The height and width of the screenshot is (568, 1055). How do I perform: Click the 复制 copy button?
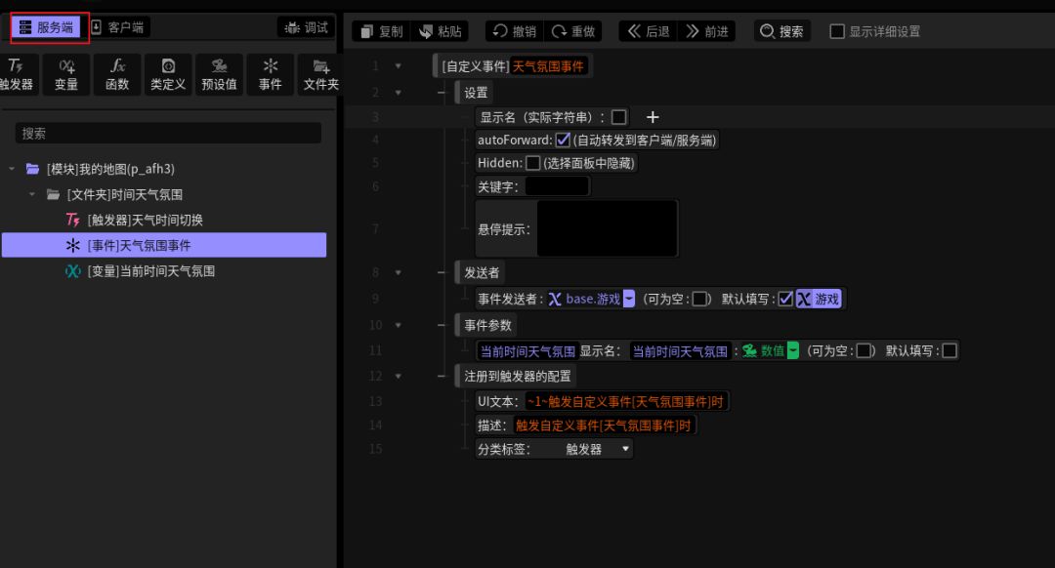382,31
